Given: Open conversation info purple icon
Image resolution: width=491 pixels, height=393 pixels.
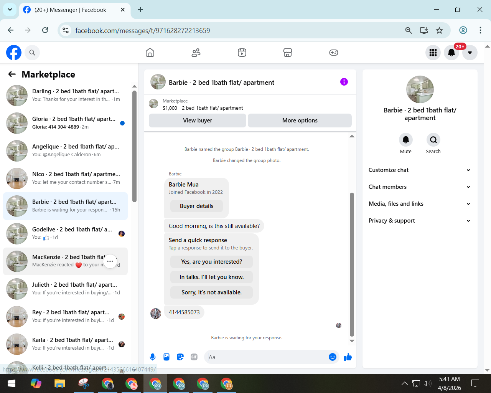Looking at the screenshot, I should (344, 82).
